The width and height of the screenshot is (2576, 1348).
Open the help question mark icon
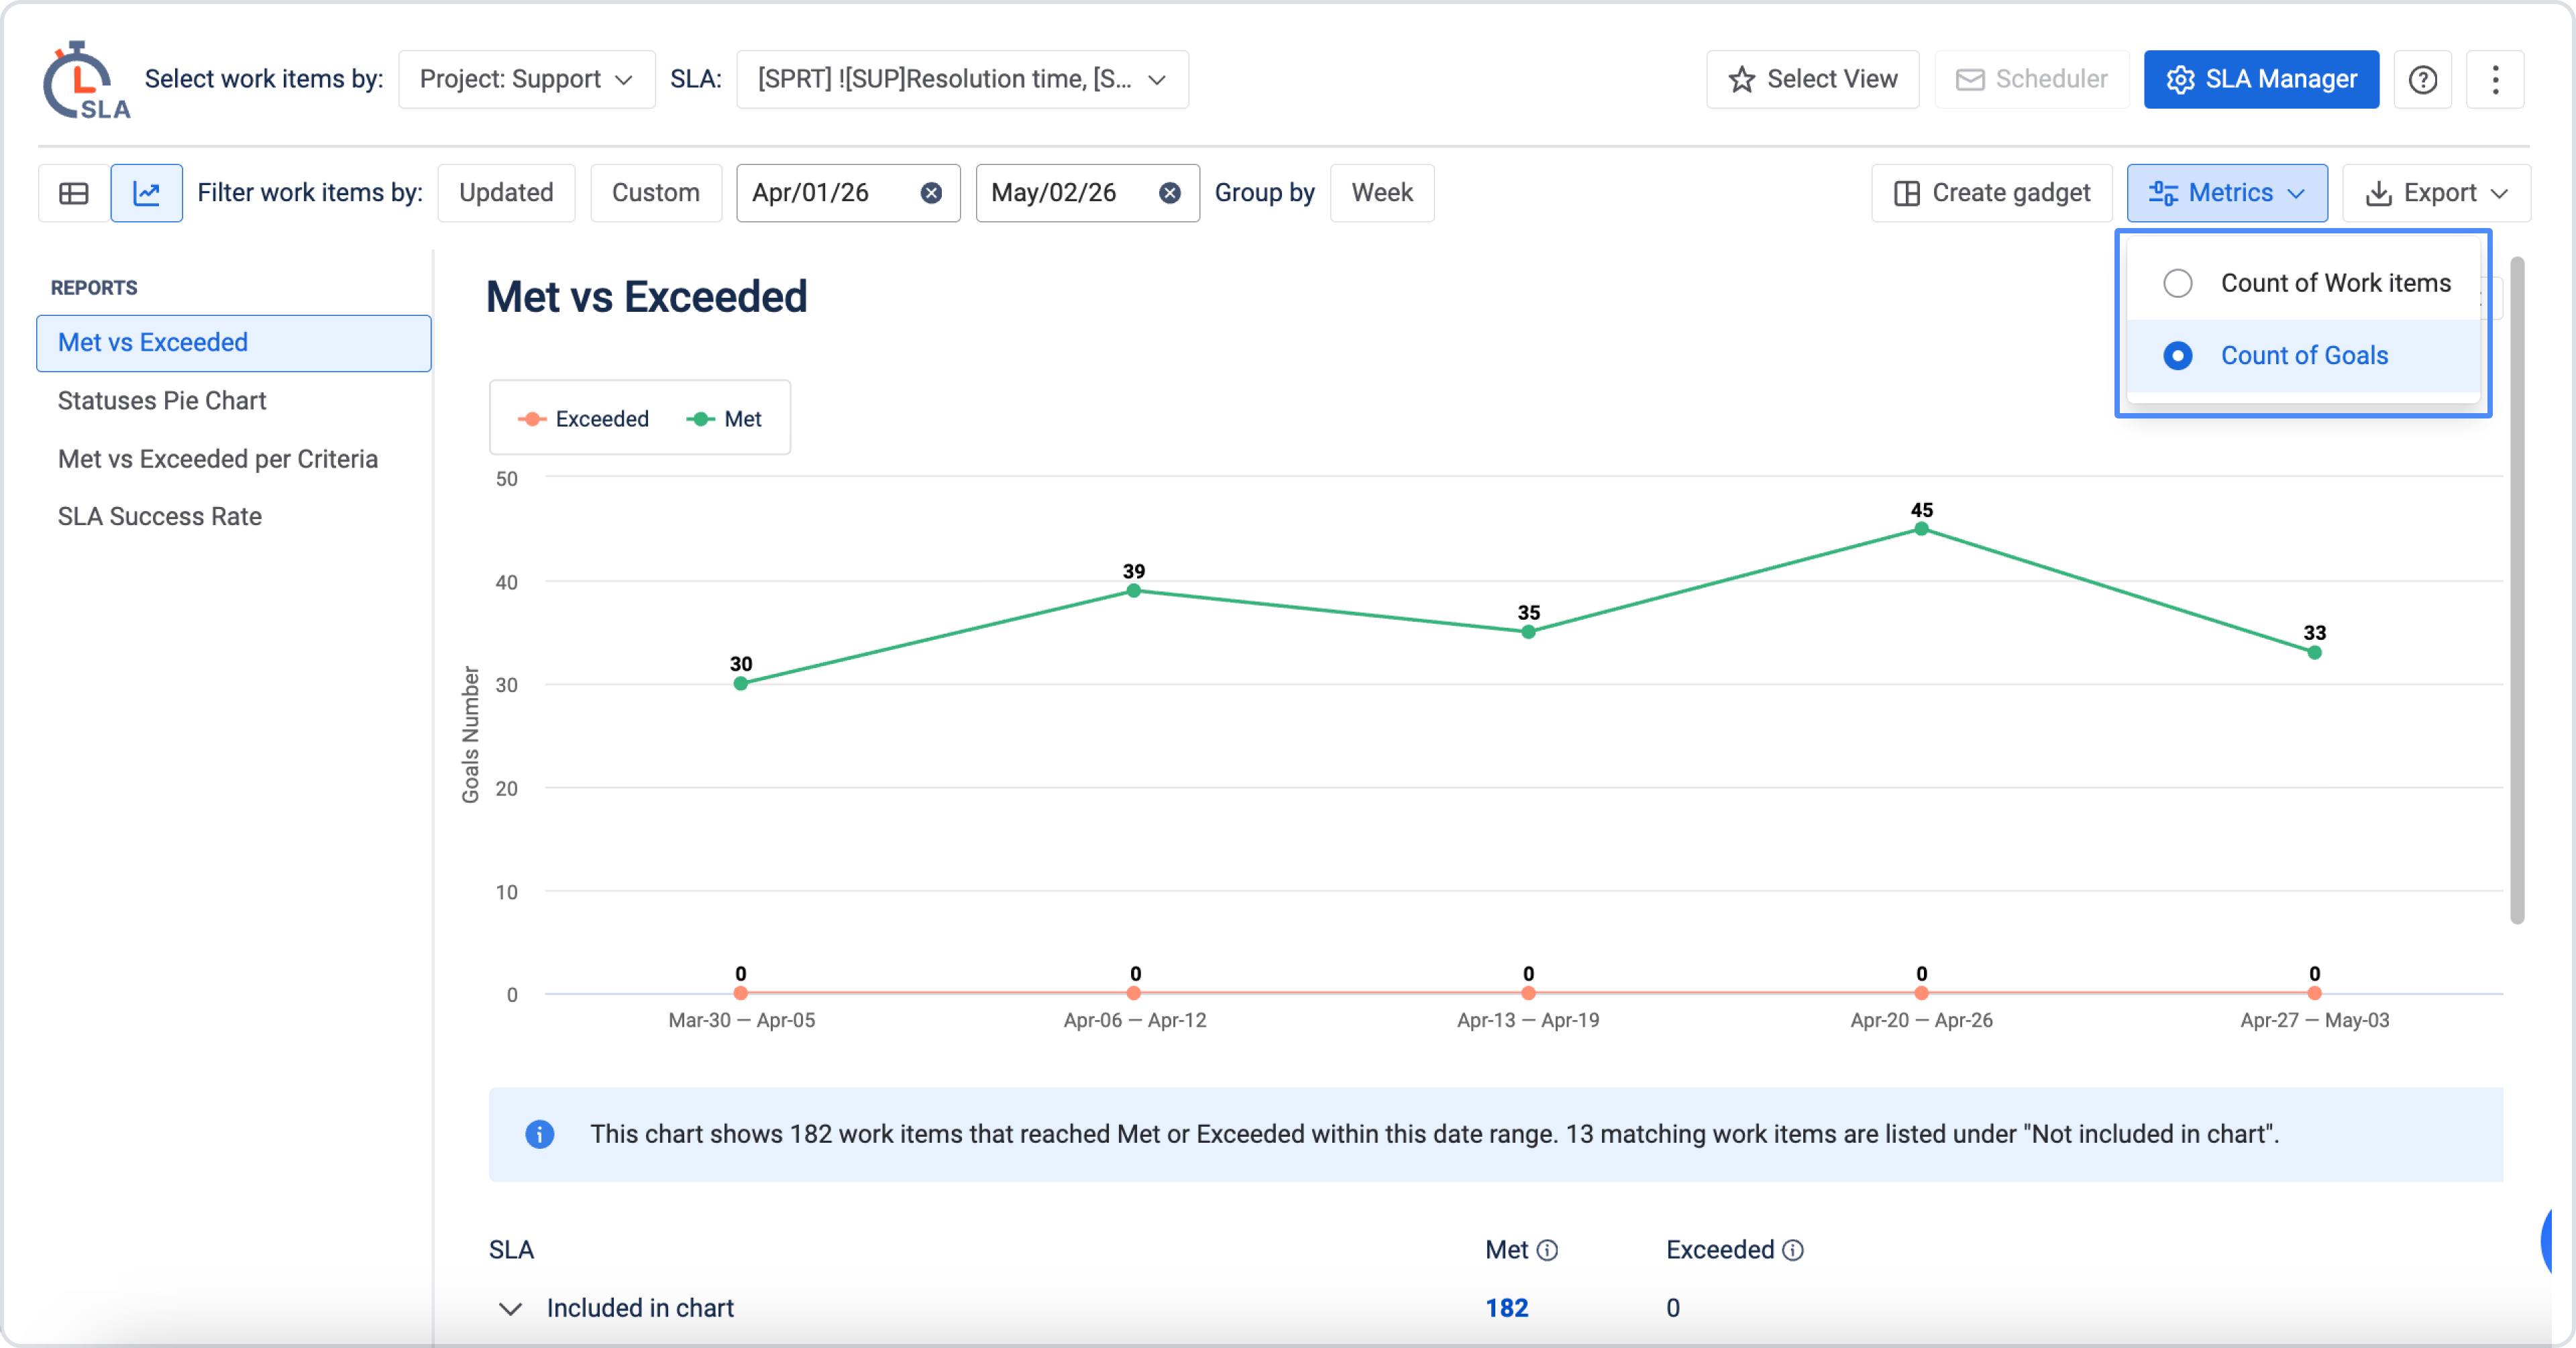tap(2422, 79)
